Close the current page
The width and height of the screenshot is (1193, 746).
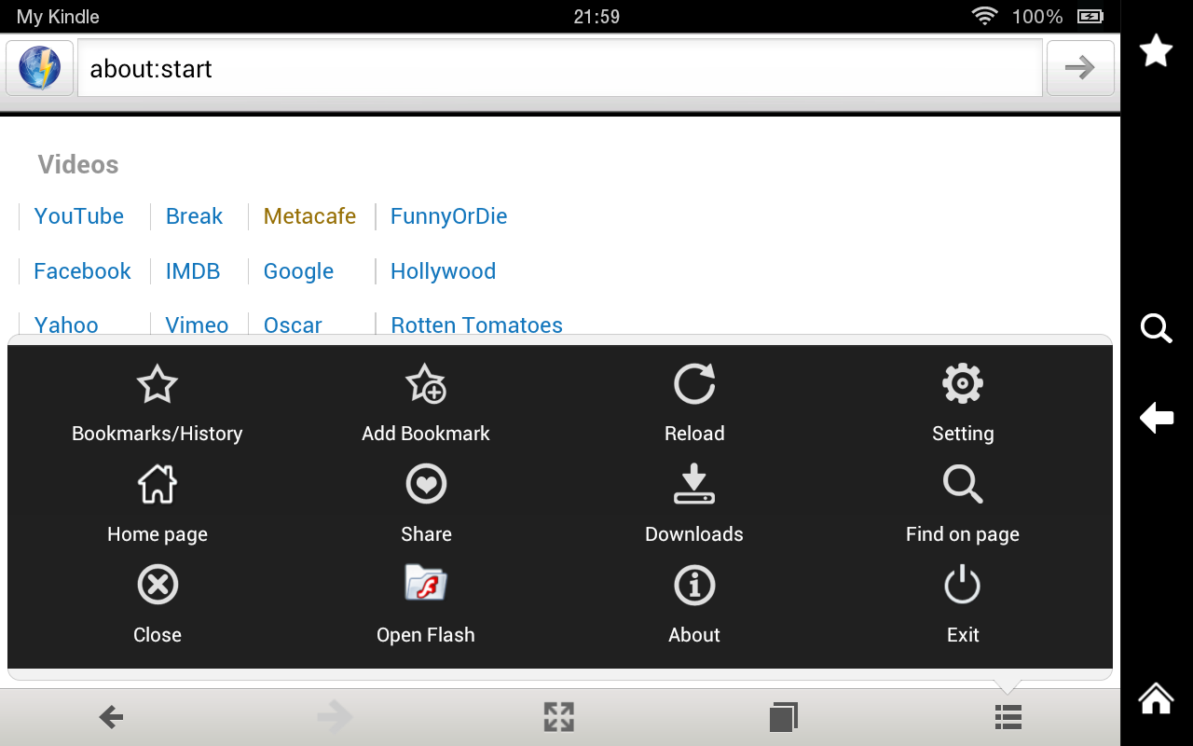(x=157, y=604)
